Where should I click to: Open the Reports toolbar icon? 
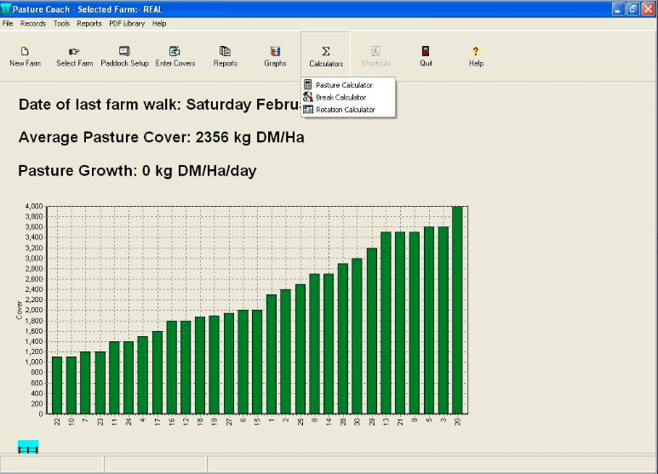coord(225,56)
